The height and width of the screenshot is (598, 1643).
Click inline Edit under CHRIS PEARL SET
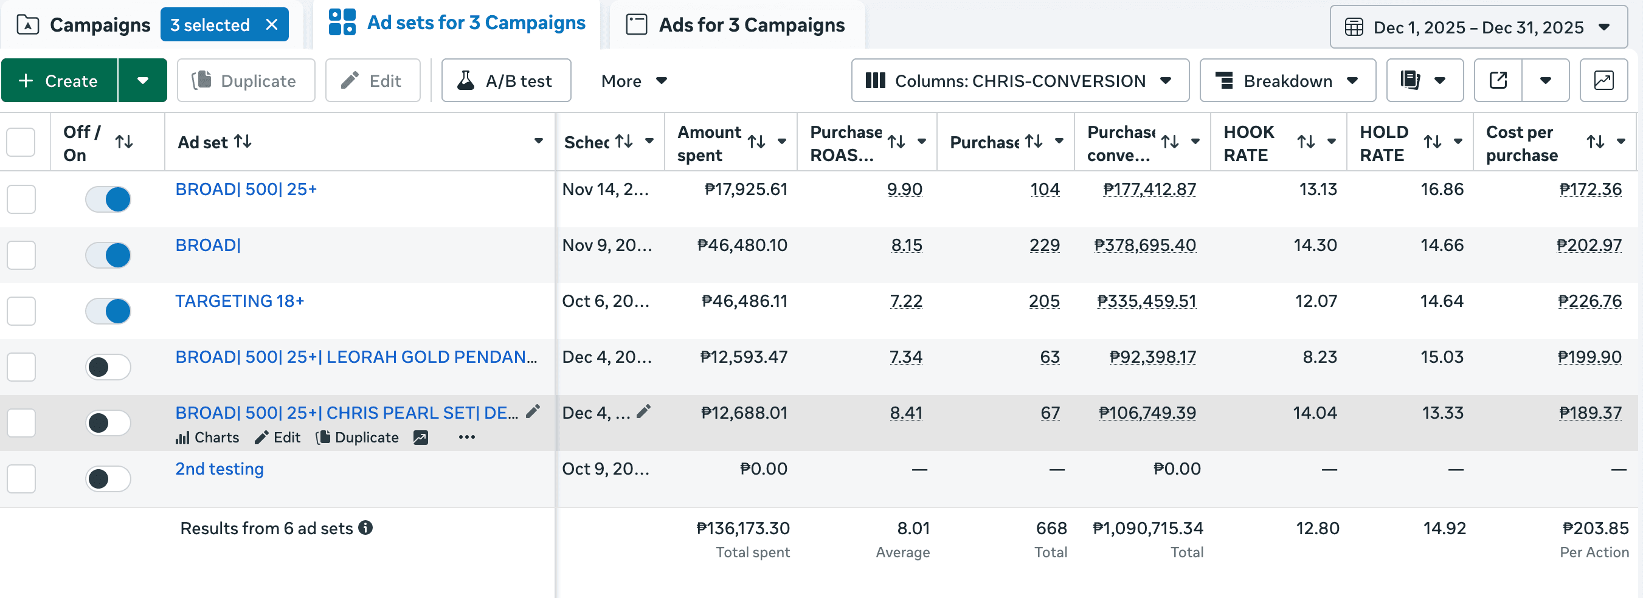click(x=277, y=438)
